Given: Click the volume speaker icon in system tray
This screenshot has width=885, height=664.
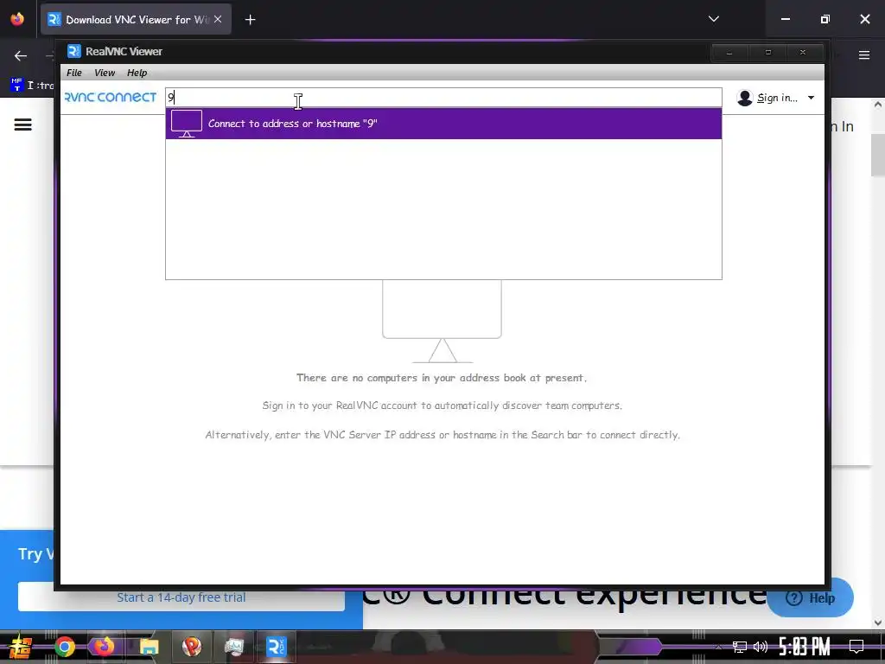Looking at the screenshot, I should tap(761, 647).
